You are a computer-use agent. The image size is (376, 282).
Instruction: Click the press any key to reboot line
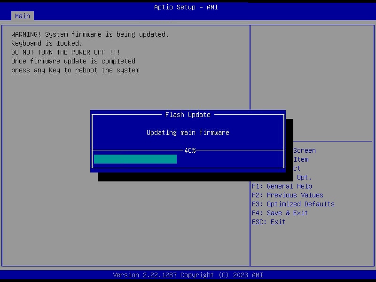[75, 70]
